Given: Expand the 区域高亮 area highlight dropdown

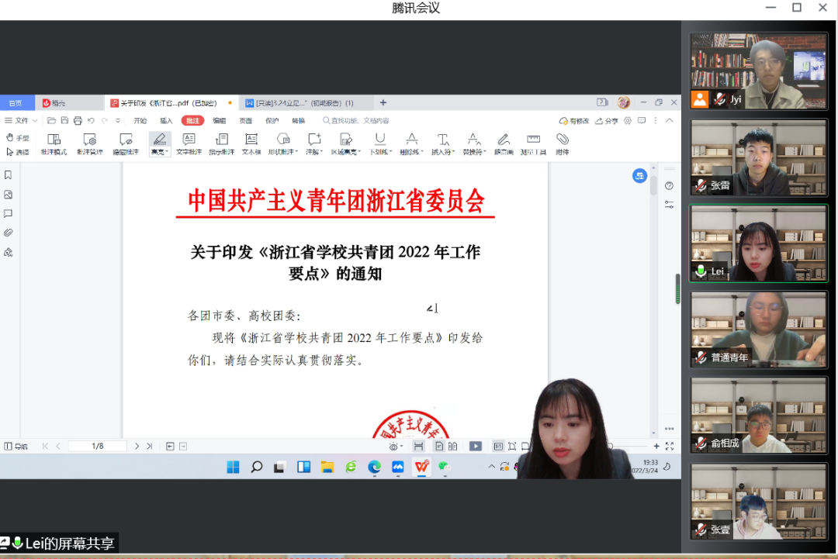Looking at the screenshot, I should (x=345, y=144).
